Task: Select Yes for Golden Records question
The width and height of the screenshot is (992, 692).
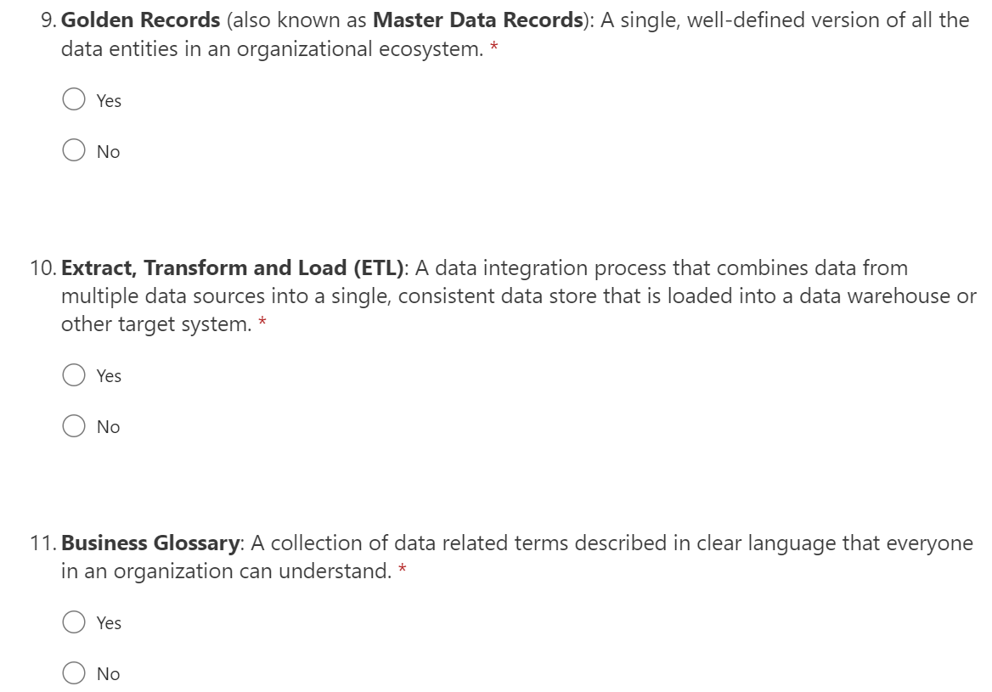Action: coord(74,100)
